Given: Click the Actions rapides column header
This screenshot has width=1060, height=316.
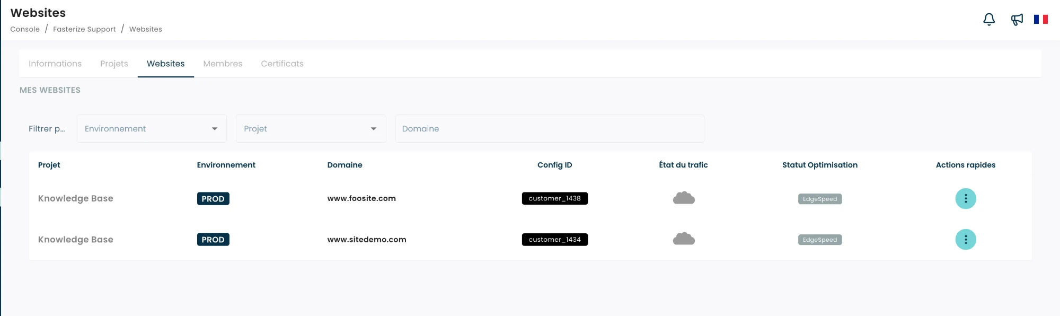Looking at the screenshot, I should coord(966,165).
